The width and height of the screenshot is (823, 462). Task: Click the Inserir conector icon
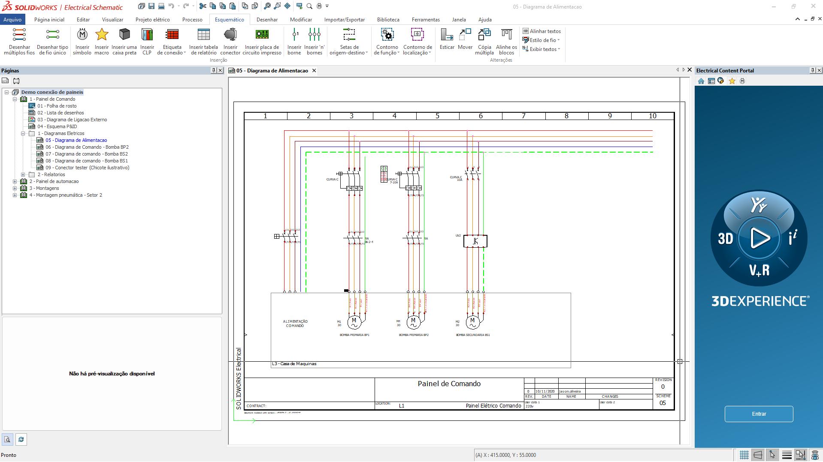click(x=230, y=34)
